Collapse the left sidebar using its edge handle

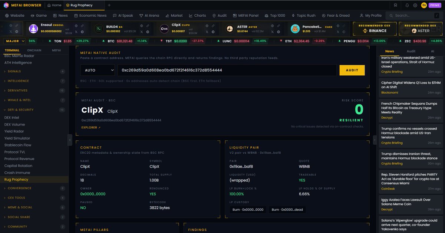(70, 140)
